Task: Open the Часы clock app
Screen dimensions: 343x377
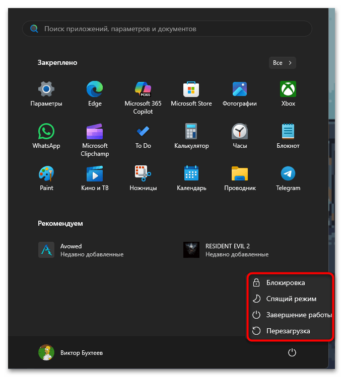Action: (x=240, y=136)
